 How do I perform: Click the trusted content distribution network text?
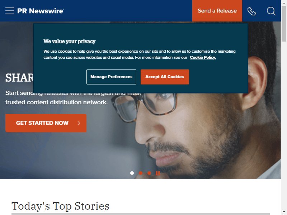pos(56,102)
